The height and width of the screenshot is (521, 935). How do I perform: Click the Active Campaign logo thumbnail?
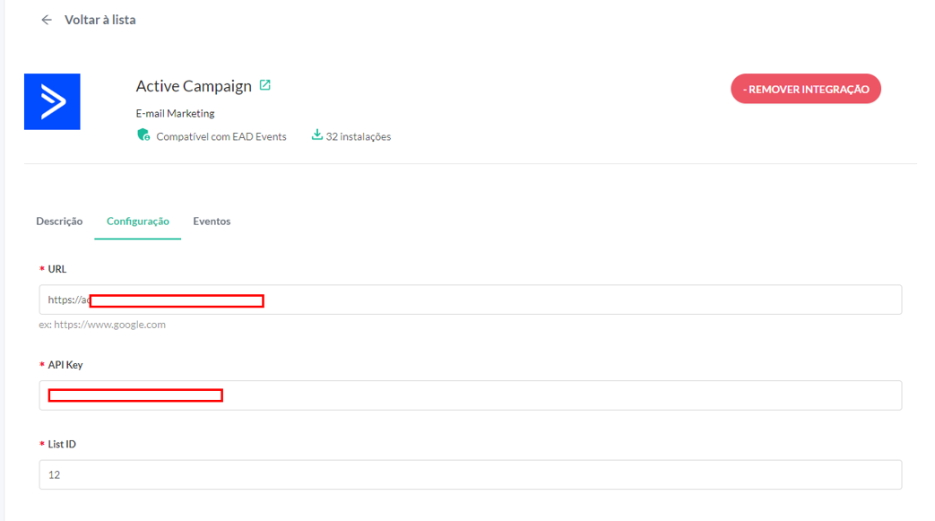coord(52,101)
